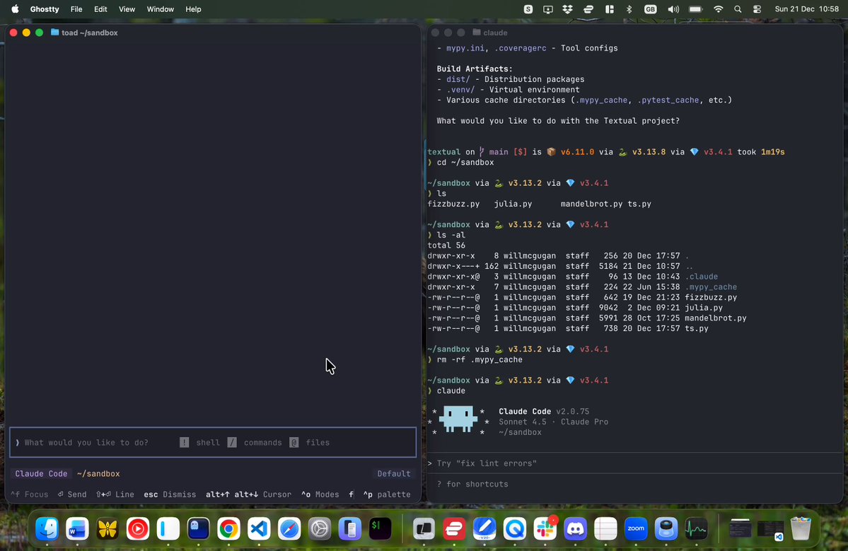Open the Window menu
Screen dimensions: 848x551
click(x=161, y=9)
